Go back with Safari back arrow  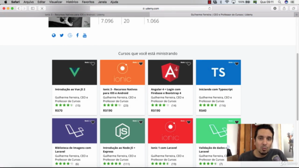coord(19,8)
